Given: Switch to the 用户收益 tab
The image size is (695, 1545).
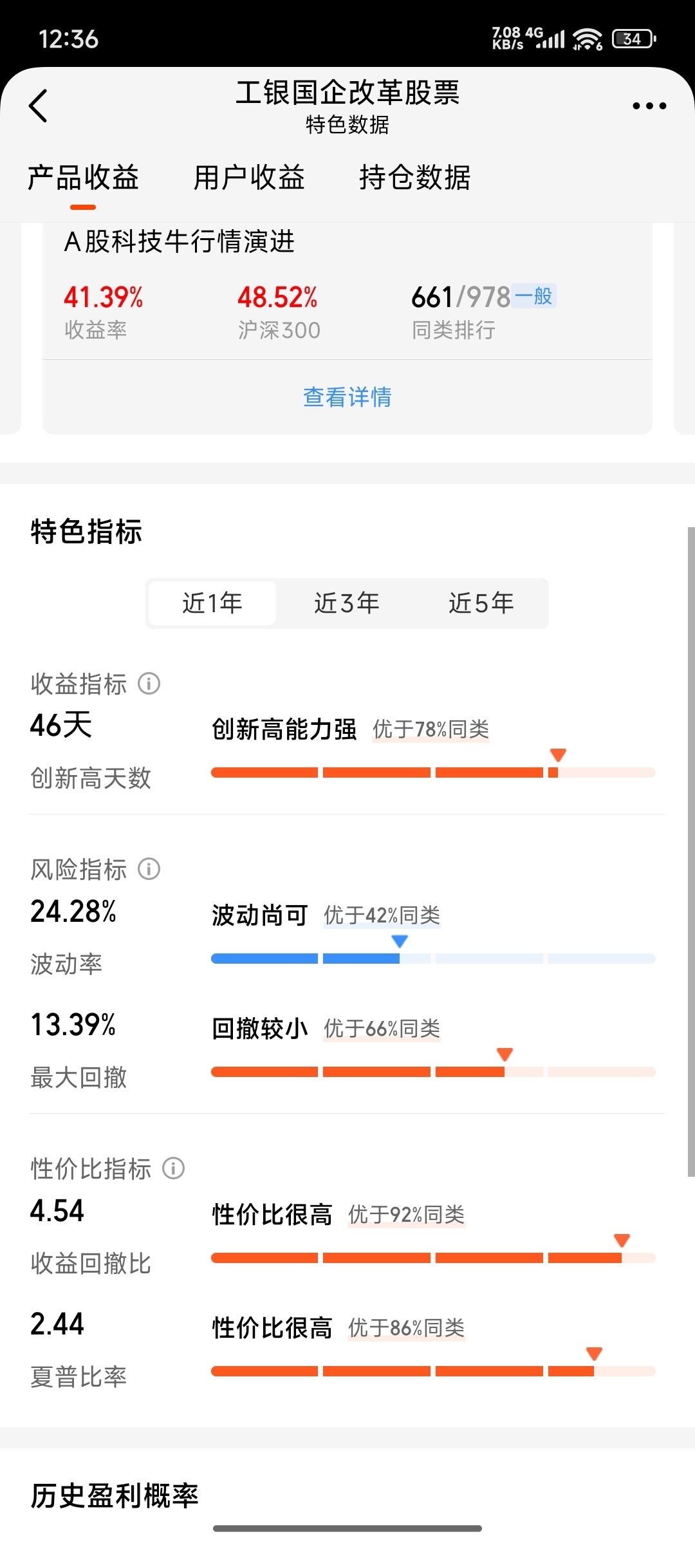Looking at the screenshot, I should click(x=249, y=178).
